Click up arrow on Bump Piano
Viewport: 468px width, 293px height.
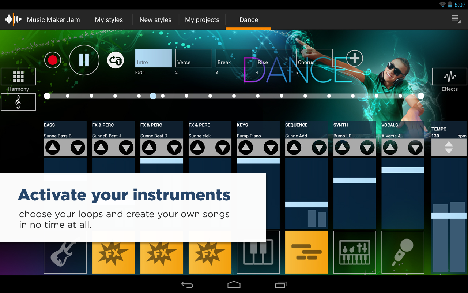(246, 148)
